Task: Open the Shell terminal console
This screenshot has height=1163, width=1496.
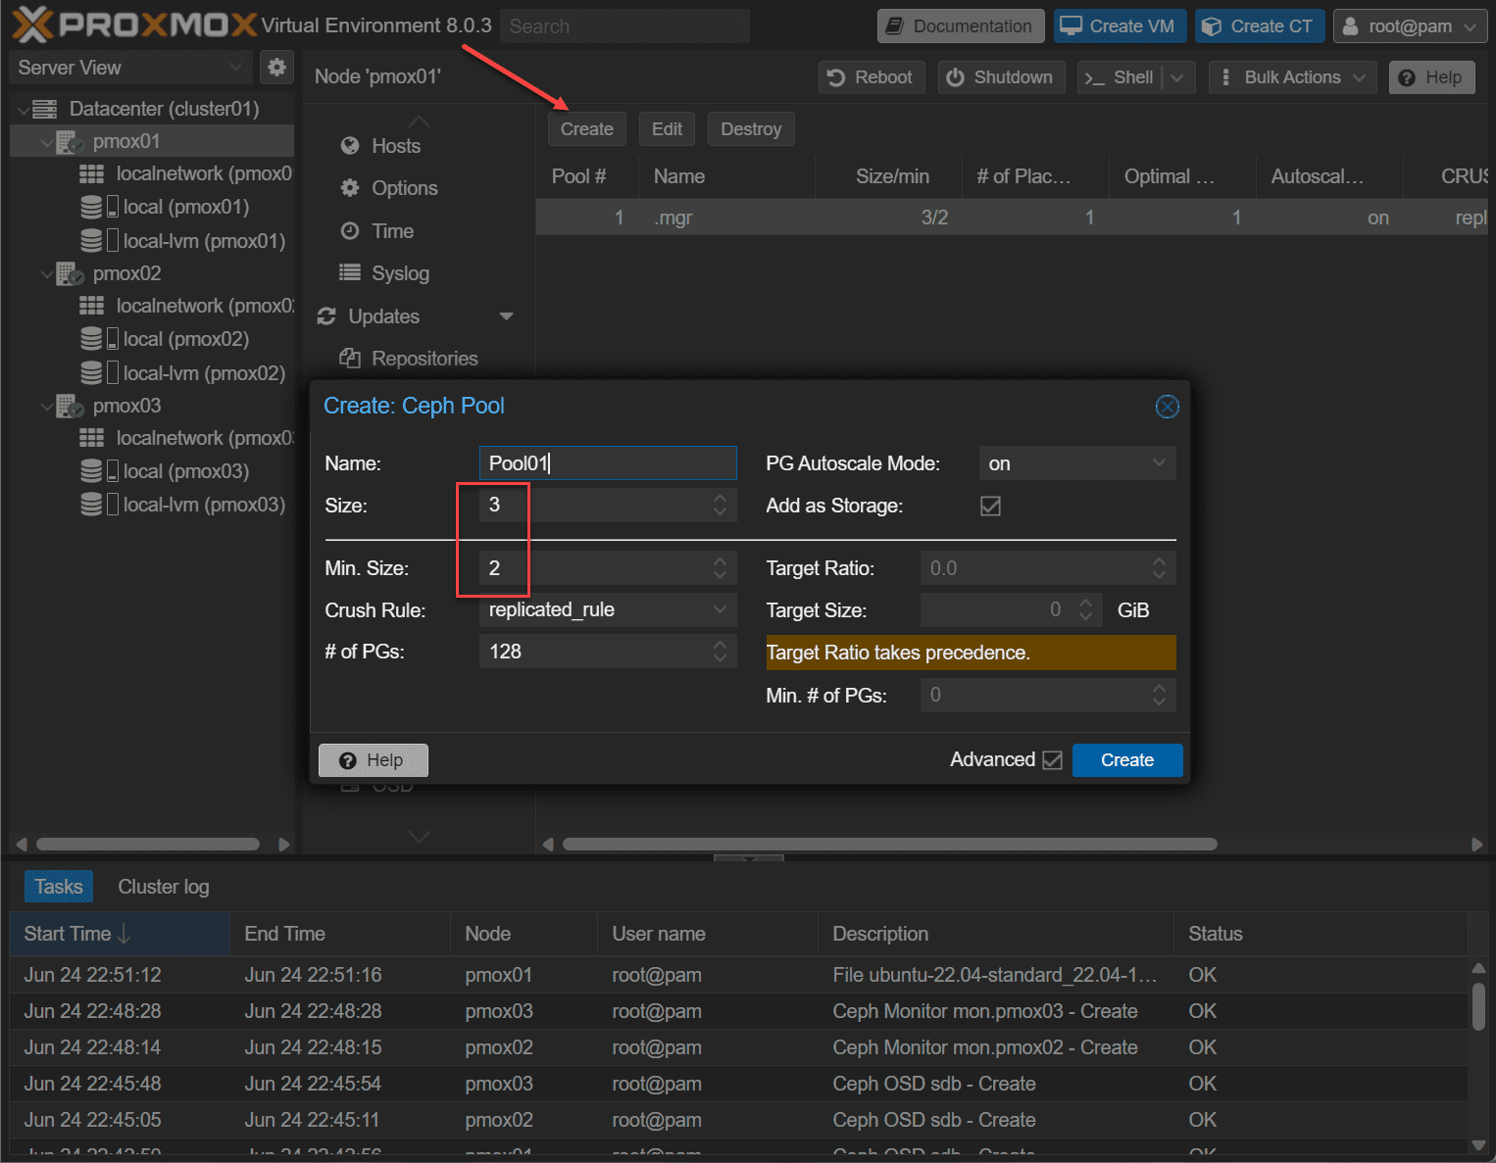Action: coord(1121,77)
